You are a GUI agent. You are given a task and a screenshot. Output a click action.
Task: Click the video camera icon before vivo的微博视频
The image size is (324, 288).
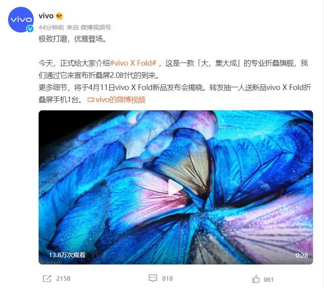tap(91, 100)
